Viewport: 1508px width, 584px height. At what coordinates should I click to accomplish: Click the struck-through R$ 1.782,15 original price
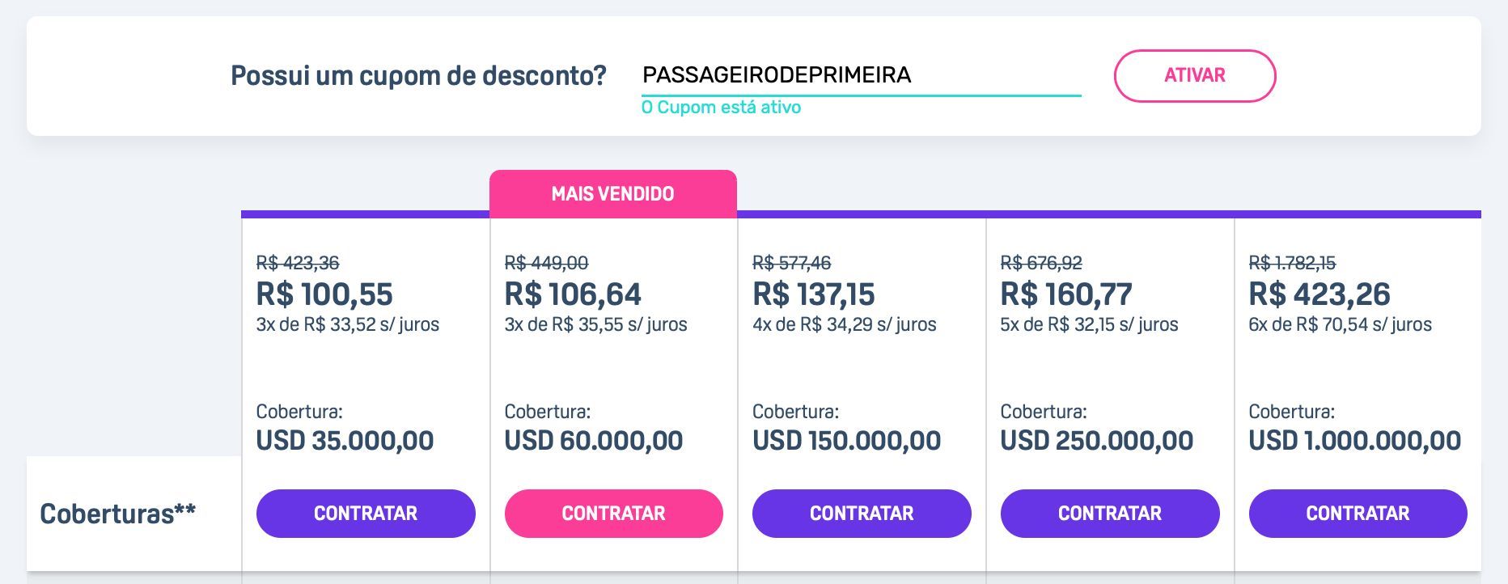(x=1292, y=263)
